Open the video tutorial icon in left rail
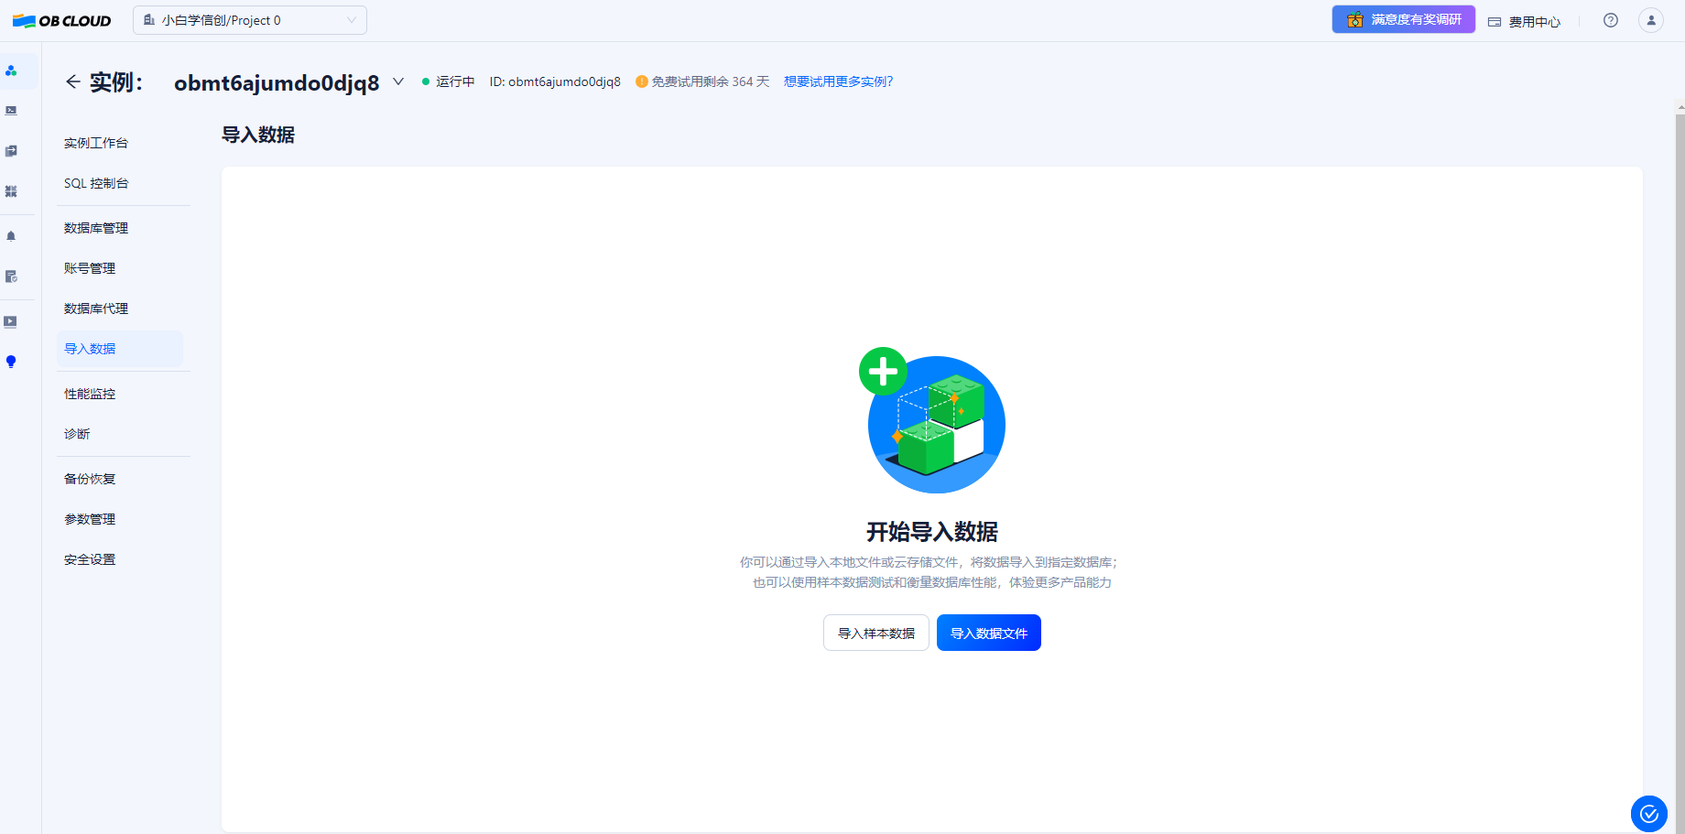The image size is (1685, 834). pos(11,321)
